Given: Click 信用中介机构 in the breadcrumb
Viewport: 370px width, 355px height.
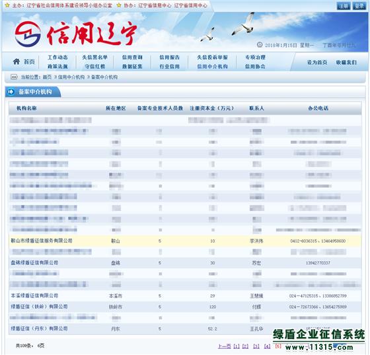Looking at the screenshot, I should point(71,77).
